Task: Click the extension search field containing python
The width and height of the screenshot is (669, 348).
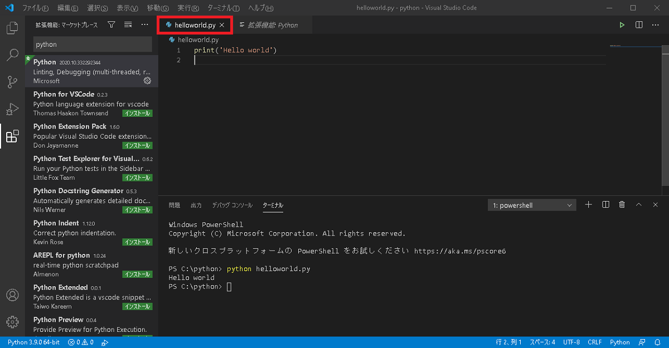Action: point(92,45)
